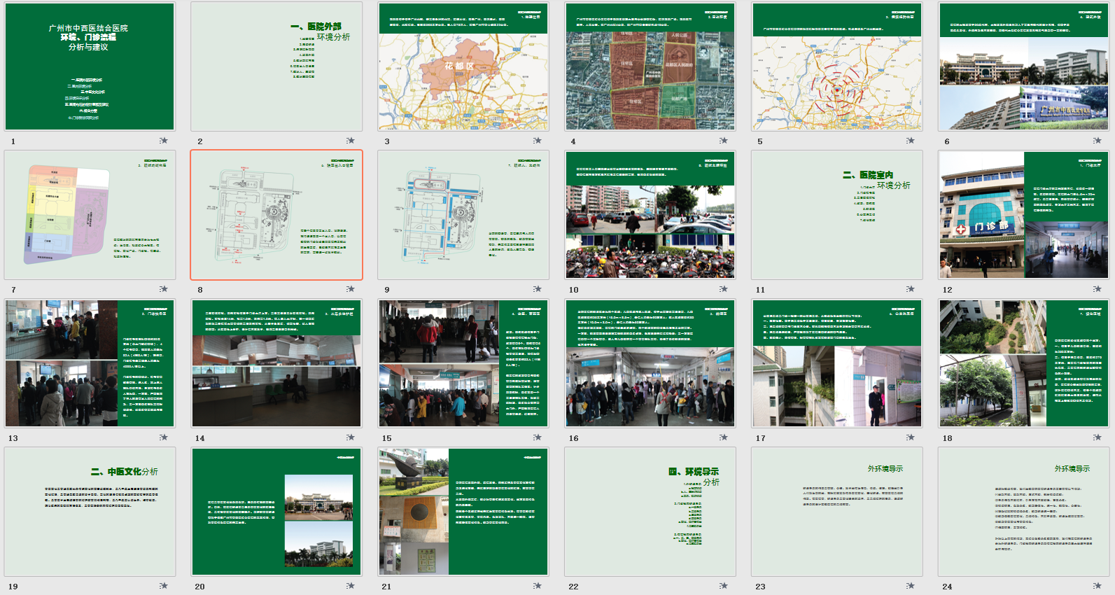Viewport: 1115px width, 595px height.
Task: Click the star icon under slide 24
Action: tap(1097, 586)
